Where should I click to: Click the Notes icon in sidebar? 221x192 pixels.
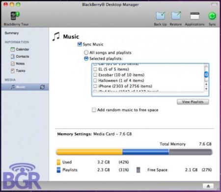[13, 64]
